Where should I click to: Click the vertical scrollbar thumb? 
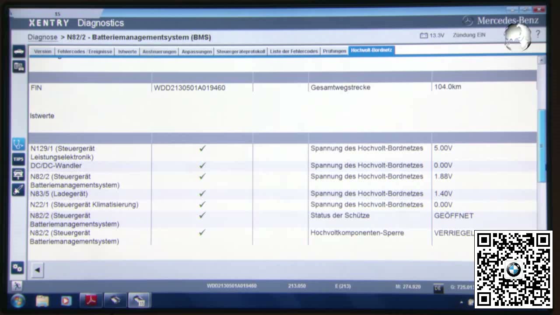click(542, 146)
